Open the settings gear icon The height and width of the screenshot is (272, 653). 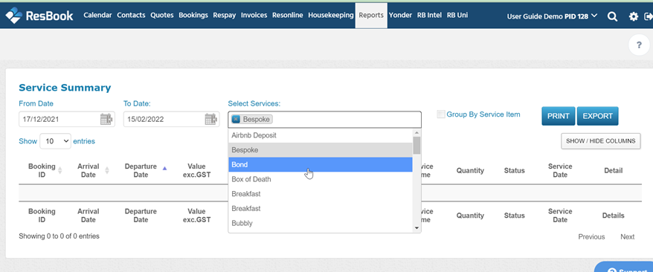pyautogui.click(x=634, y=16)
